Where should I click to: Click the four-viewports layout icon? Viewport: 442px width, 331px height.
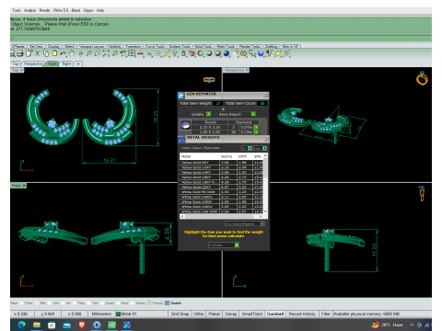[x=132, y=53]
